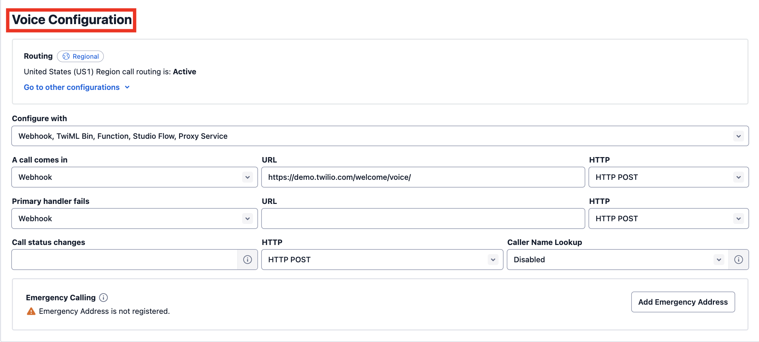
Task: Expand the chevron beside Go to other configurations
Action: 127,87
